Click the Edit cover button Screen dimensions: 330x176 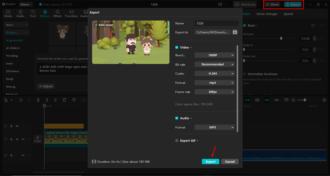click(x=104, y=25)
